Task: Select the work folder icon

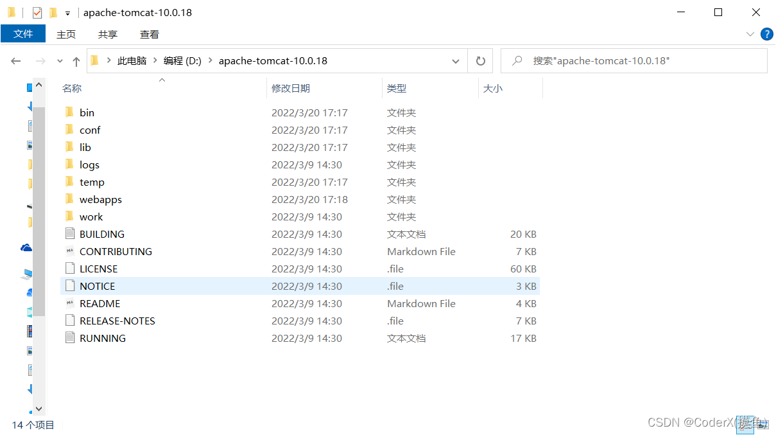Action: coord(70,216)
